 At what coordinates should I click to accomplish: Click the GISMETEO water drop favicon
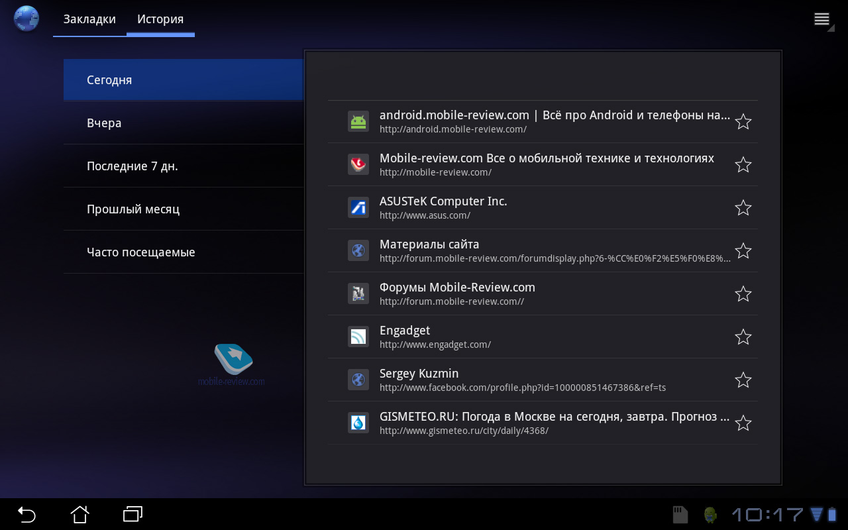(358, 423)
